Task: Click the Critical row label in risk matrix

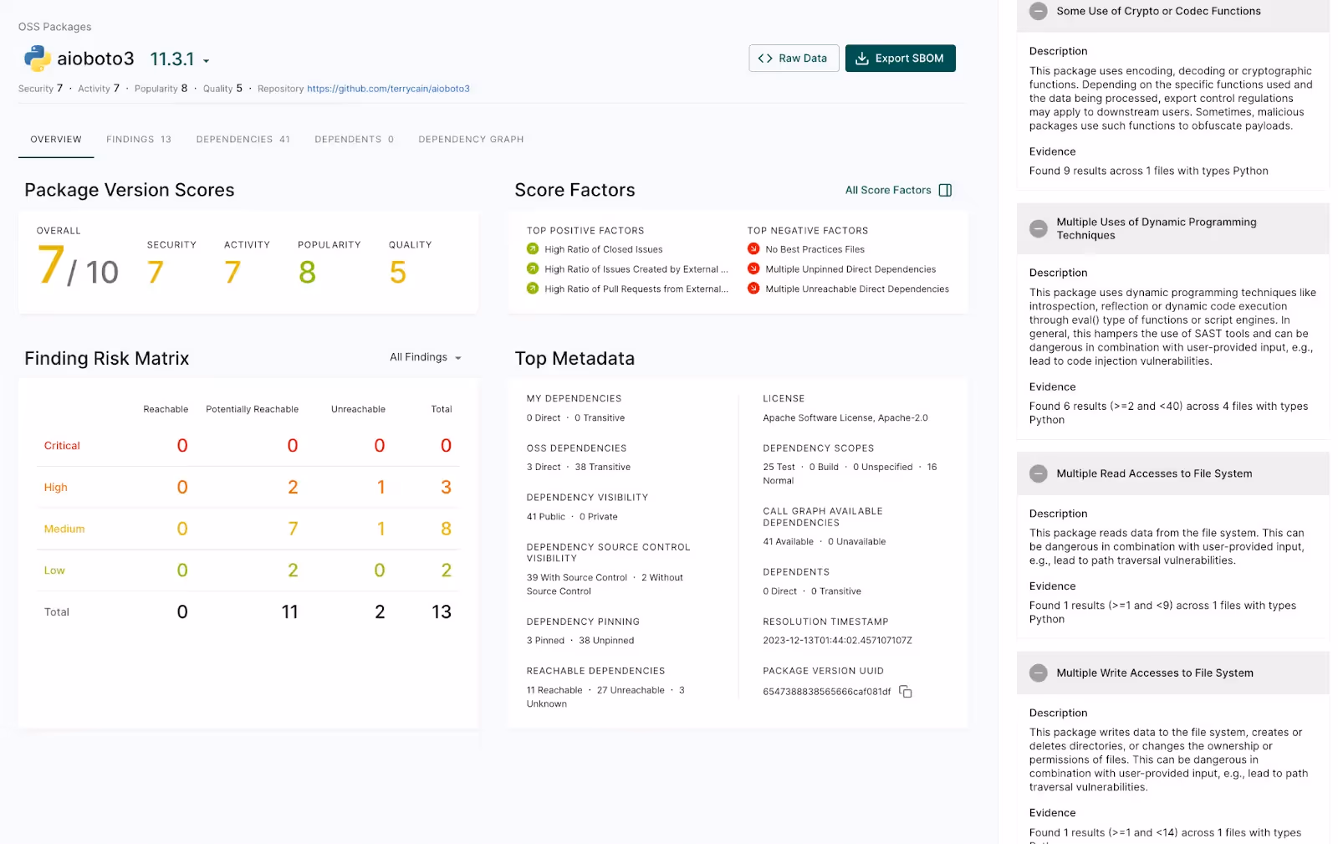Action: 62,446
